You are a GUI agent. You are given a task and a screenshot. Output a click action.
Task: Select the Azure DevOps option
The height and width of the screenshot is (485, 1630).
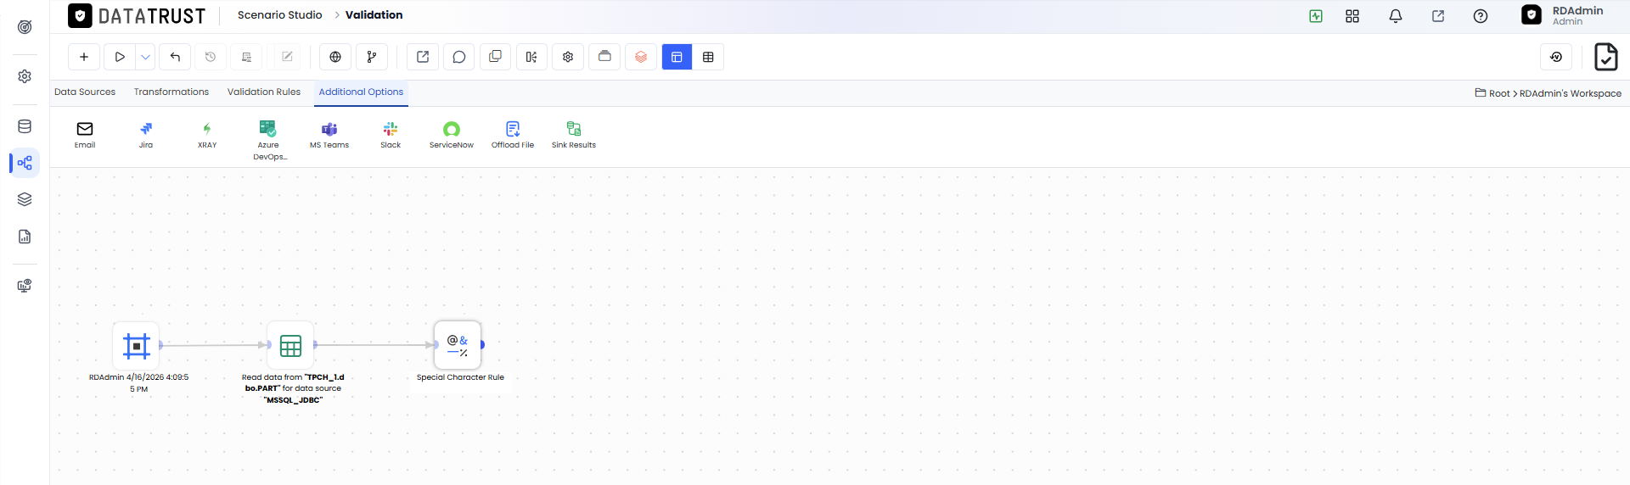point(268,140)
